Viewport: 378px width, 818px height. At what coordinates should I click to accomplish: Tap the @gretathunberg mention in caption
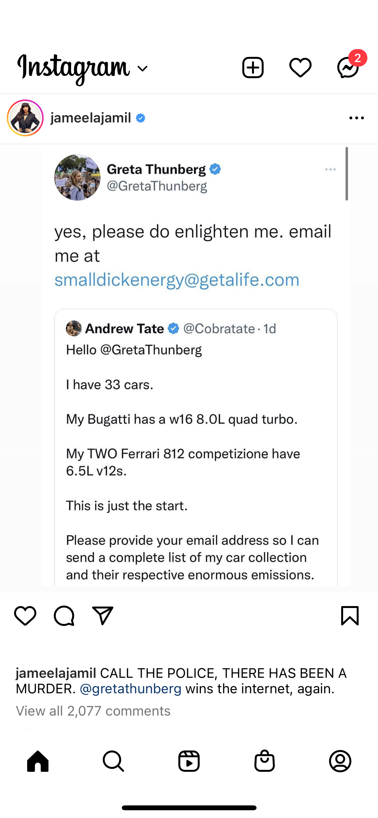[x=131, y=689]
